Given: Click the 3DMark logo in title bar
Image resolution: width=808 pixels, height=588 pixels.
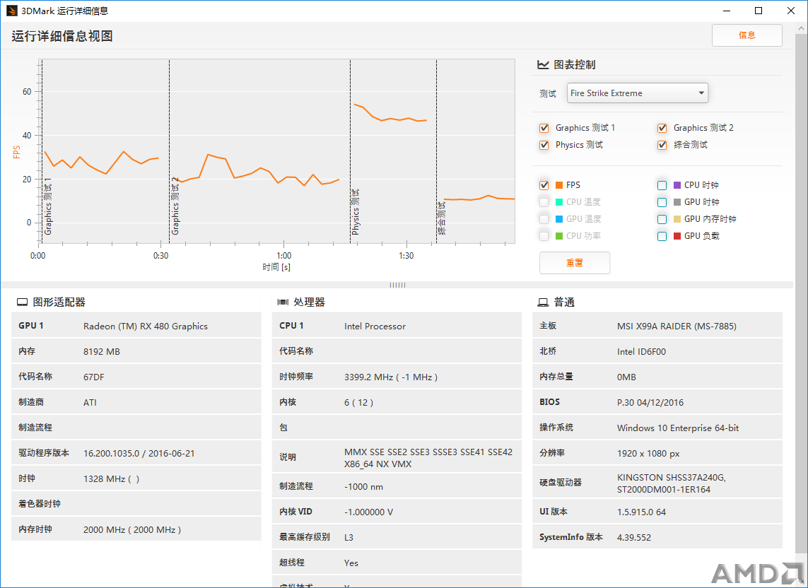Looking at the screenshot, I should pos(12,11).
